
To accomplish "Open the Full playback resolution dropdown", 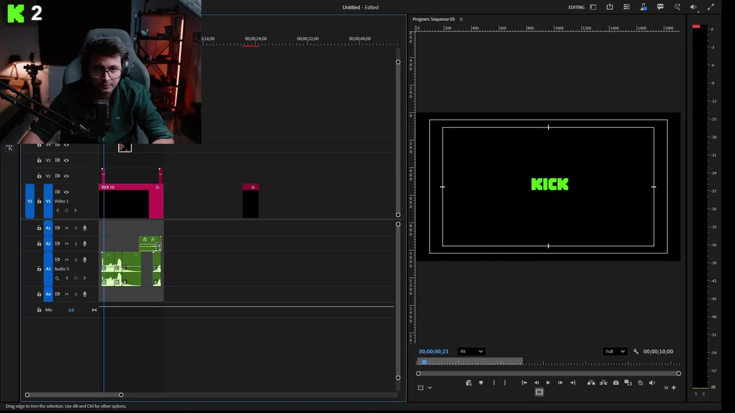I will coord(615,352).
